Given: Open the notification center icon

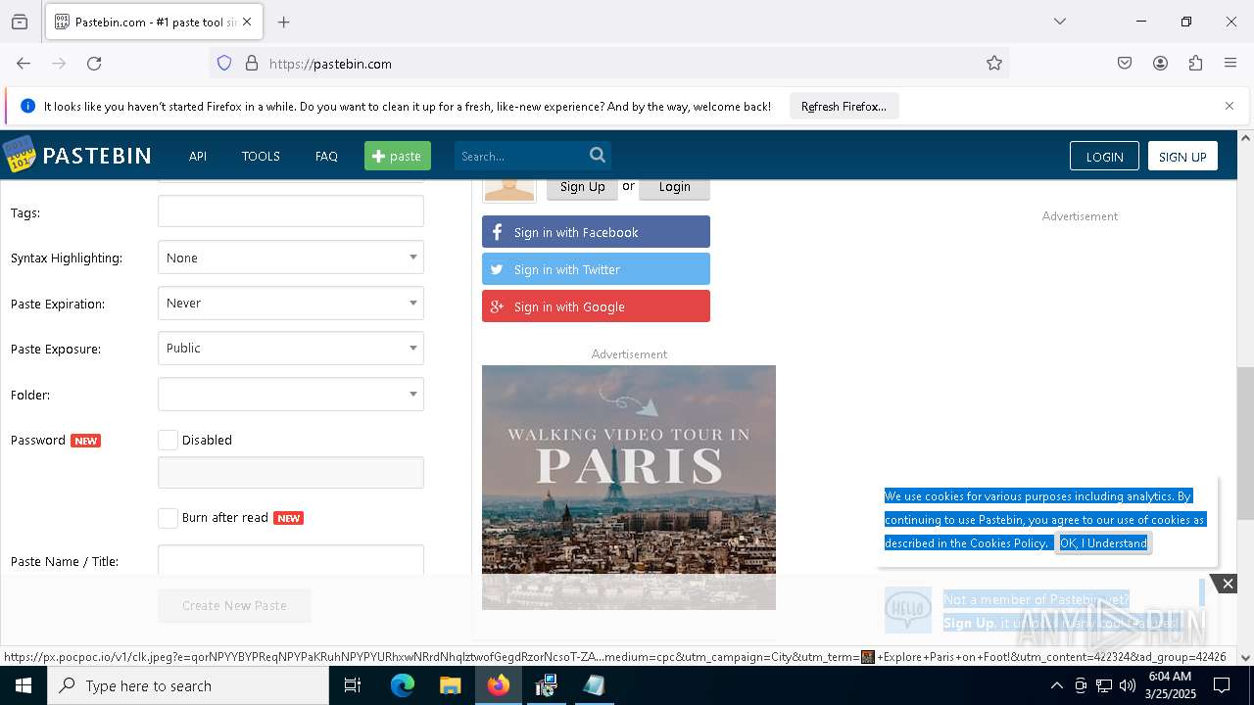Looking at the screenshot, I should 1222,685.
